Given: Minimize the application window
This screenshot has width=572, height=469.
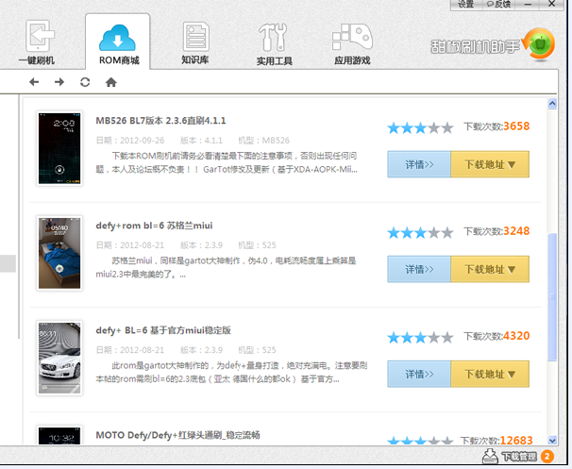Looking at the screenshot, I should pos(528,5).
